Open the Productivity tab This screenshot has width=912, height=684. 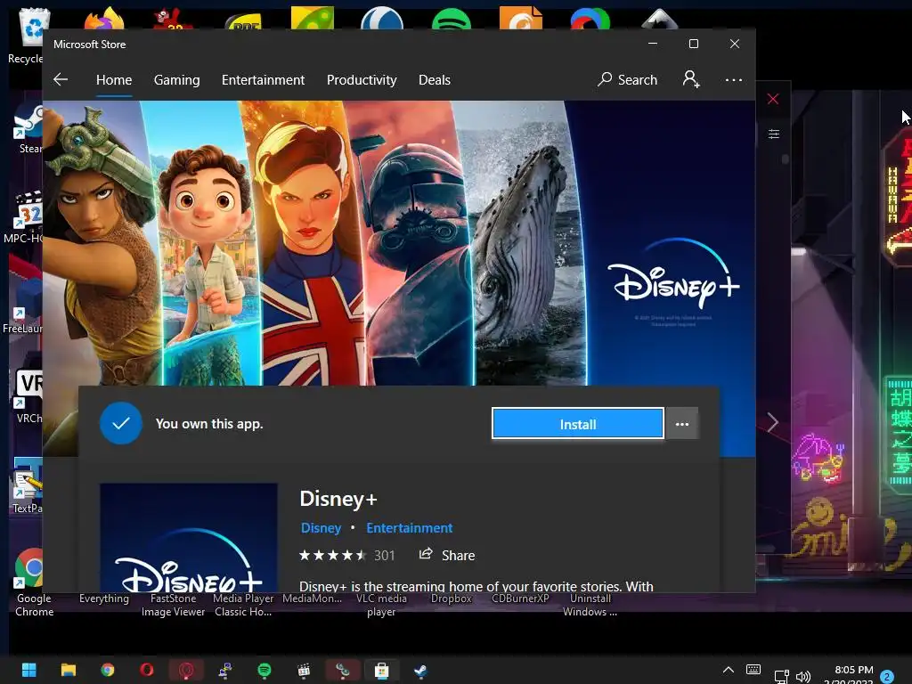point(362,79)
